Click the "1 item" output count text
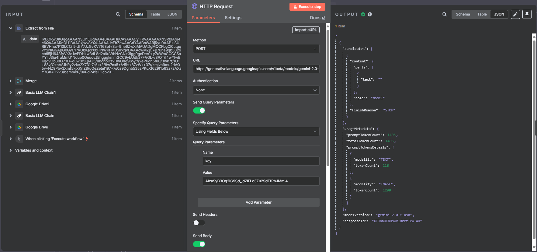This screenshot has width=537, height=252. click(340, 26)
